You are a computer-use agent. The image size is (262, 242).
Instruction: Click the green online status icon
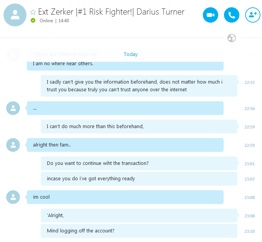coord(33,20)
